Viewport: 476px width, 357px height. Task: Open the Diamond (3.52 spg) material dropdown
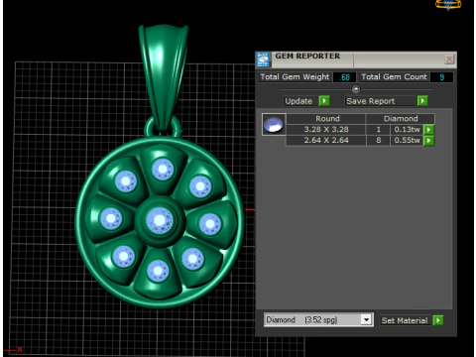click(x=318, y=320)
